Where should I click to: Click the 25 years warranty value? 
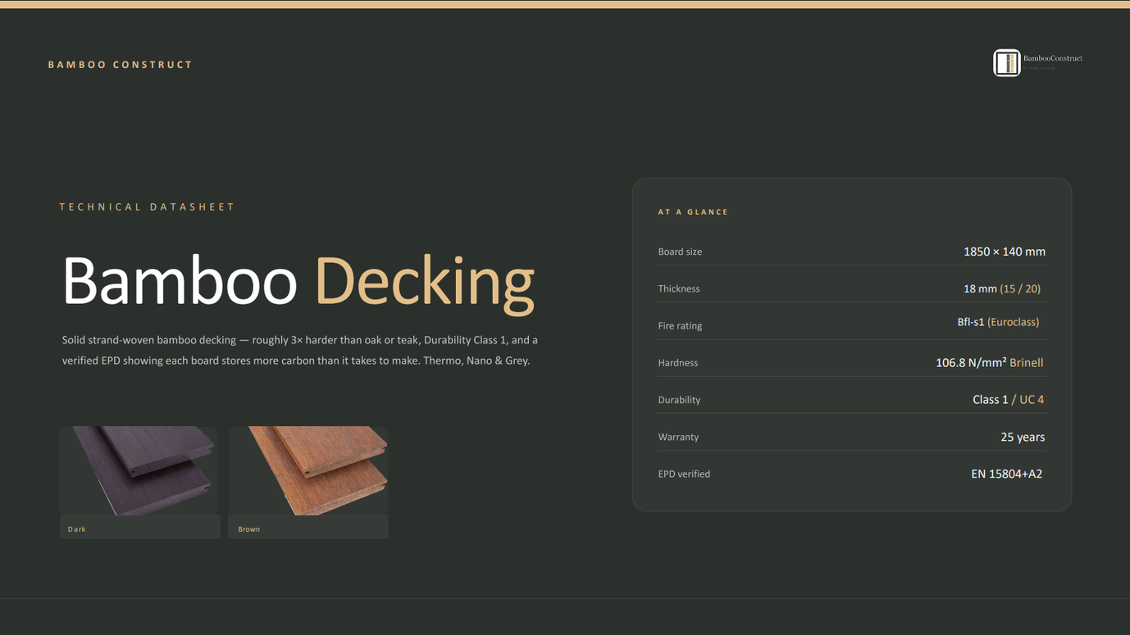coord(1023,438)
